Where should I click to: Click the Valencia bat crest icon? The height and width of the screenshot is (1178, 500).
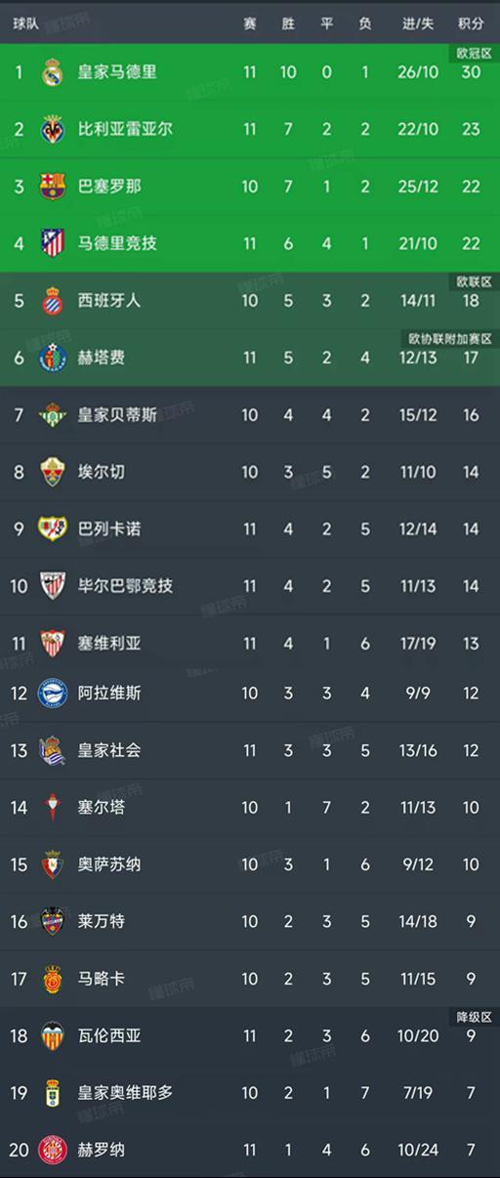52,1035
